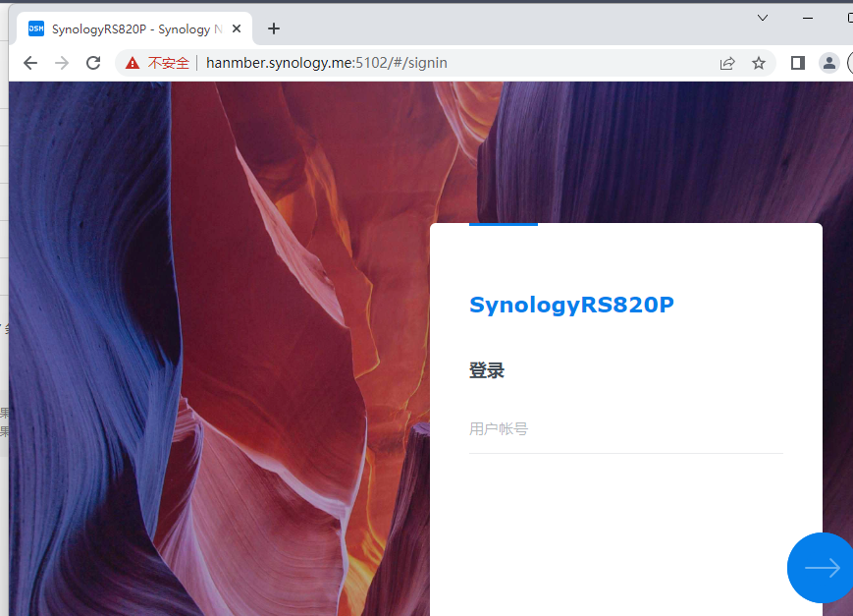This screenshot has width=853, height=616.
Task: Click the share page icon
Action: [727, 63]
